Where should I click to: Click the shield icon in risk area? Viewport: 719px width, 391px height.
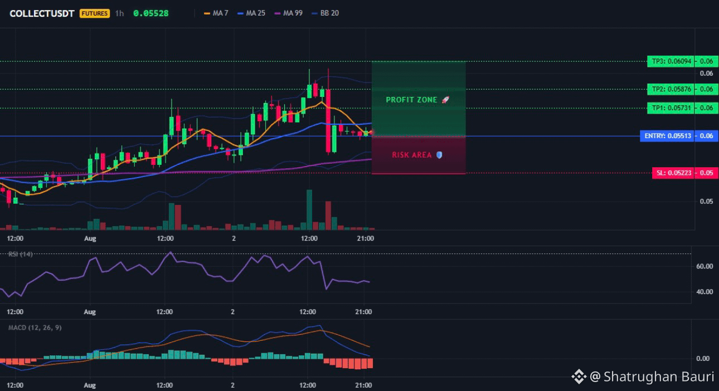click(x=439, y=155)
